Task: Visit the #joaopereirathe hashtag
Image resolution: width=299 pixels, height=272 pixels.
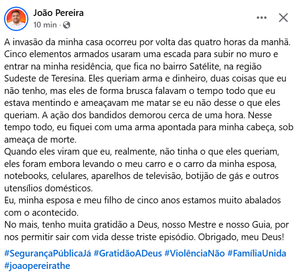Action: click(37, 266)
